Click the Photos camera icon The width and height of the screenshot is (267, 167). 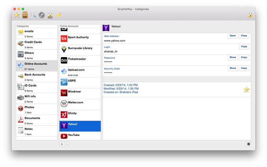(21, 108)
